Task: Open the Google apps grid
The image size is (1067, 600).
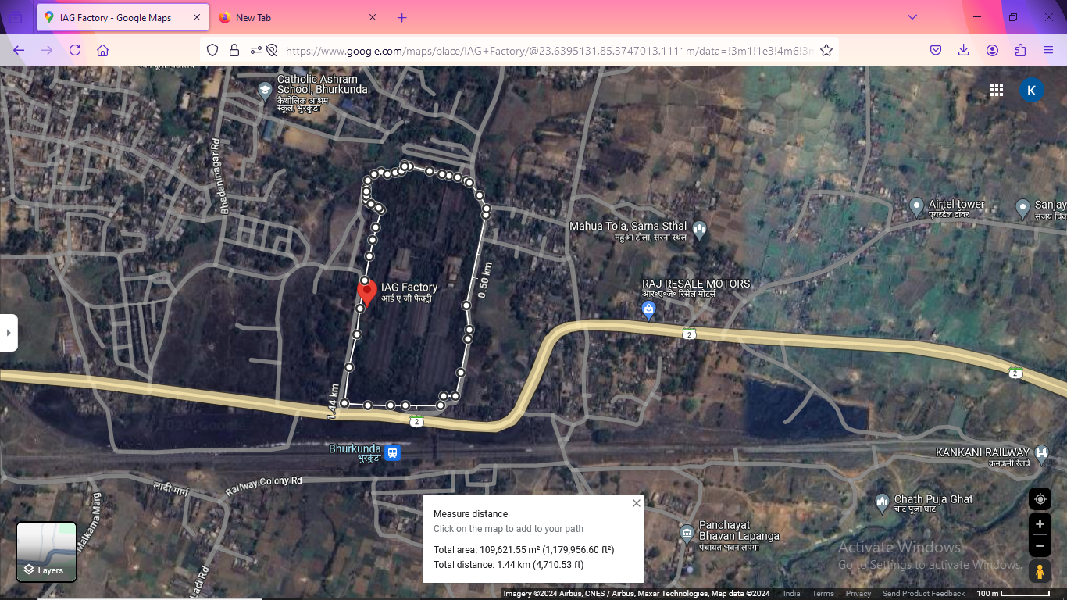Action: [x=997, y=90]
